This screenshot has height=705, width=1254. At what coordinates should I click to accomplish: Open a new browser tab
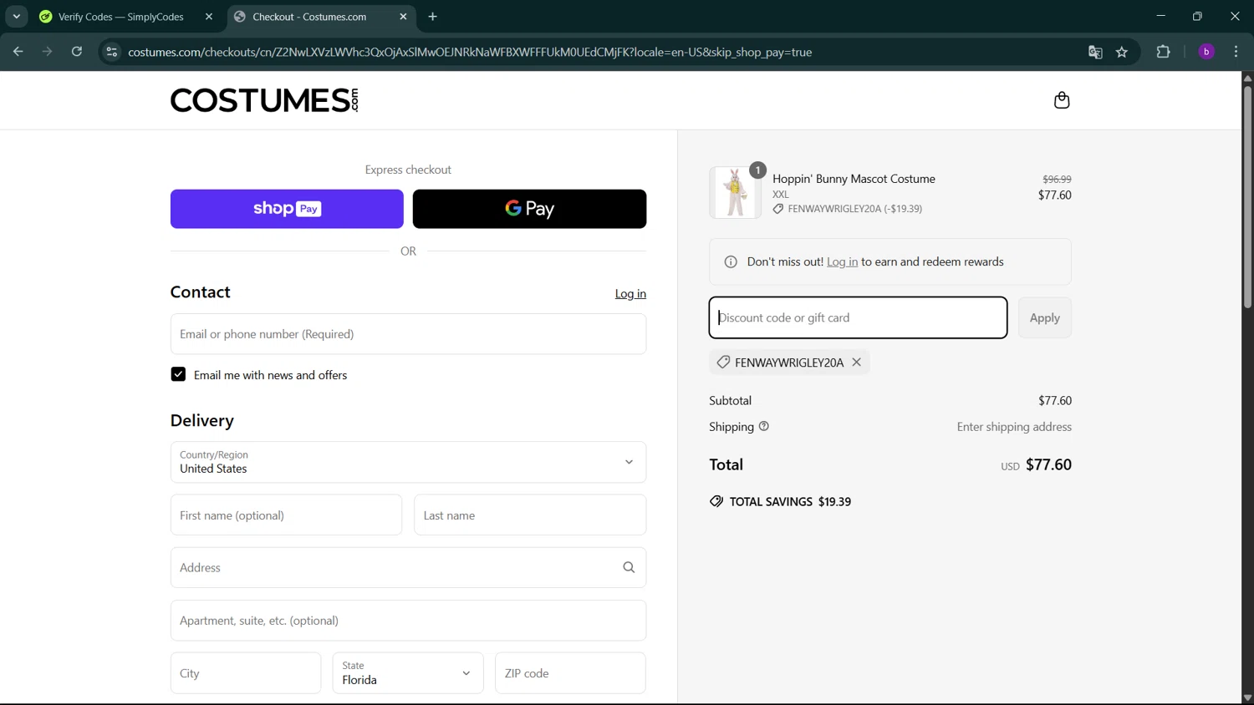coord(433,17)
